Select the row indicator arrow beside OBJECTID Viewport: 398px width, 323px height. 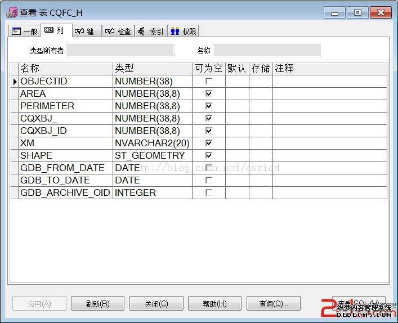(15, 82)
